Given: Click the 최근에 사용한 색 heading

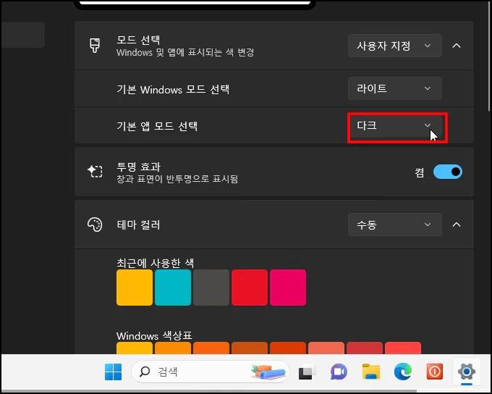Looking at the screenshot, I should pos(156,263).
